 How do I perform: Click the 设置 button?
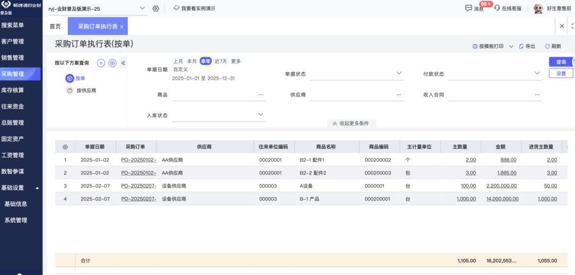[561, 73]
